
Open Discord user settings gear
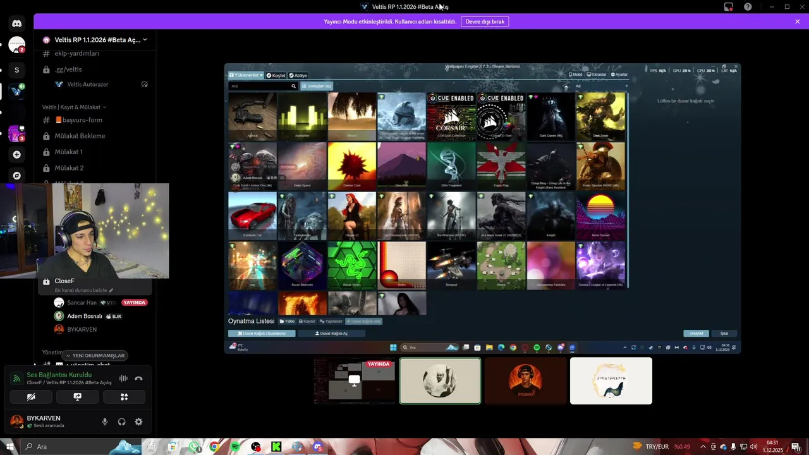click(138, 422)
